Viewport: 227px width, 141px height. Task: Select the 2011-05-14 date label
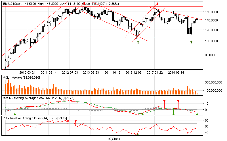(49, 72)
